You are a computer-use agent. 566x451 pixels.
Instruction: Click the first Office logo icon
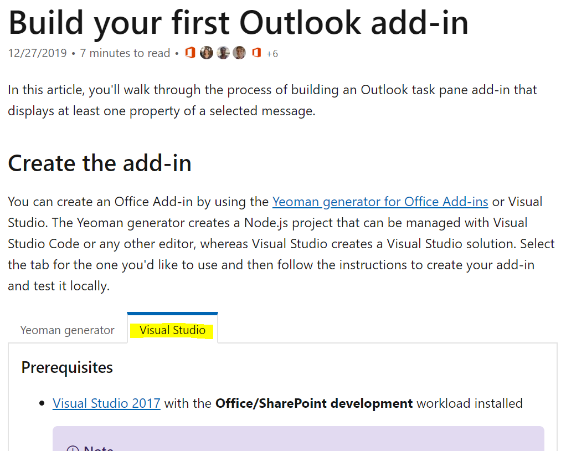[190, 53]
